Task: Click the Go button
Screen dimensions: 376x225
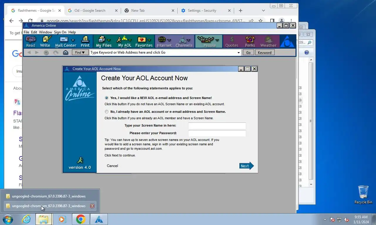Action: [248, 52]
